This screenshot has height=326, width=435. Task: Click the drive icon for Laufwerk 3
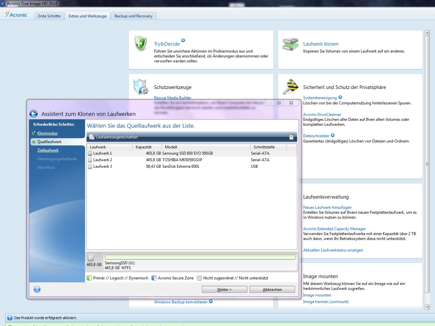tap(90, 166)
